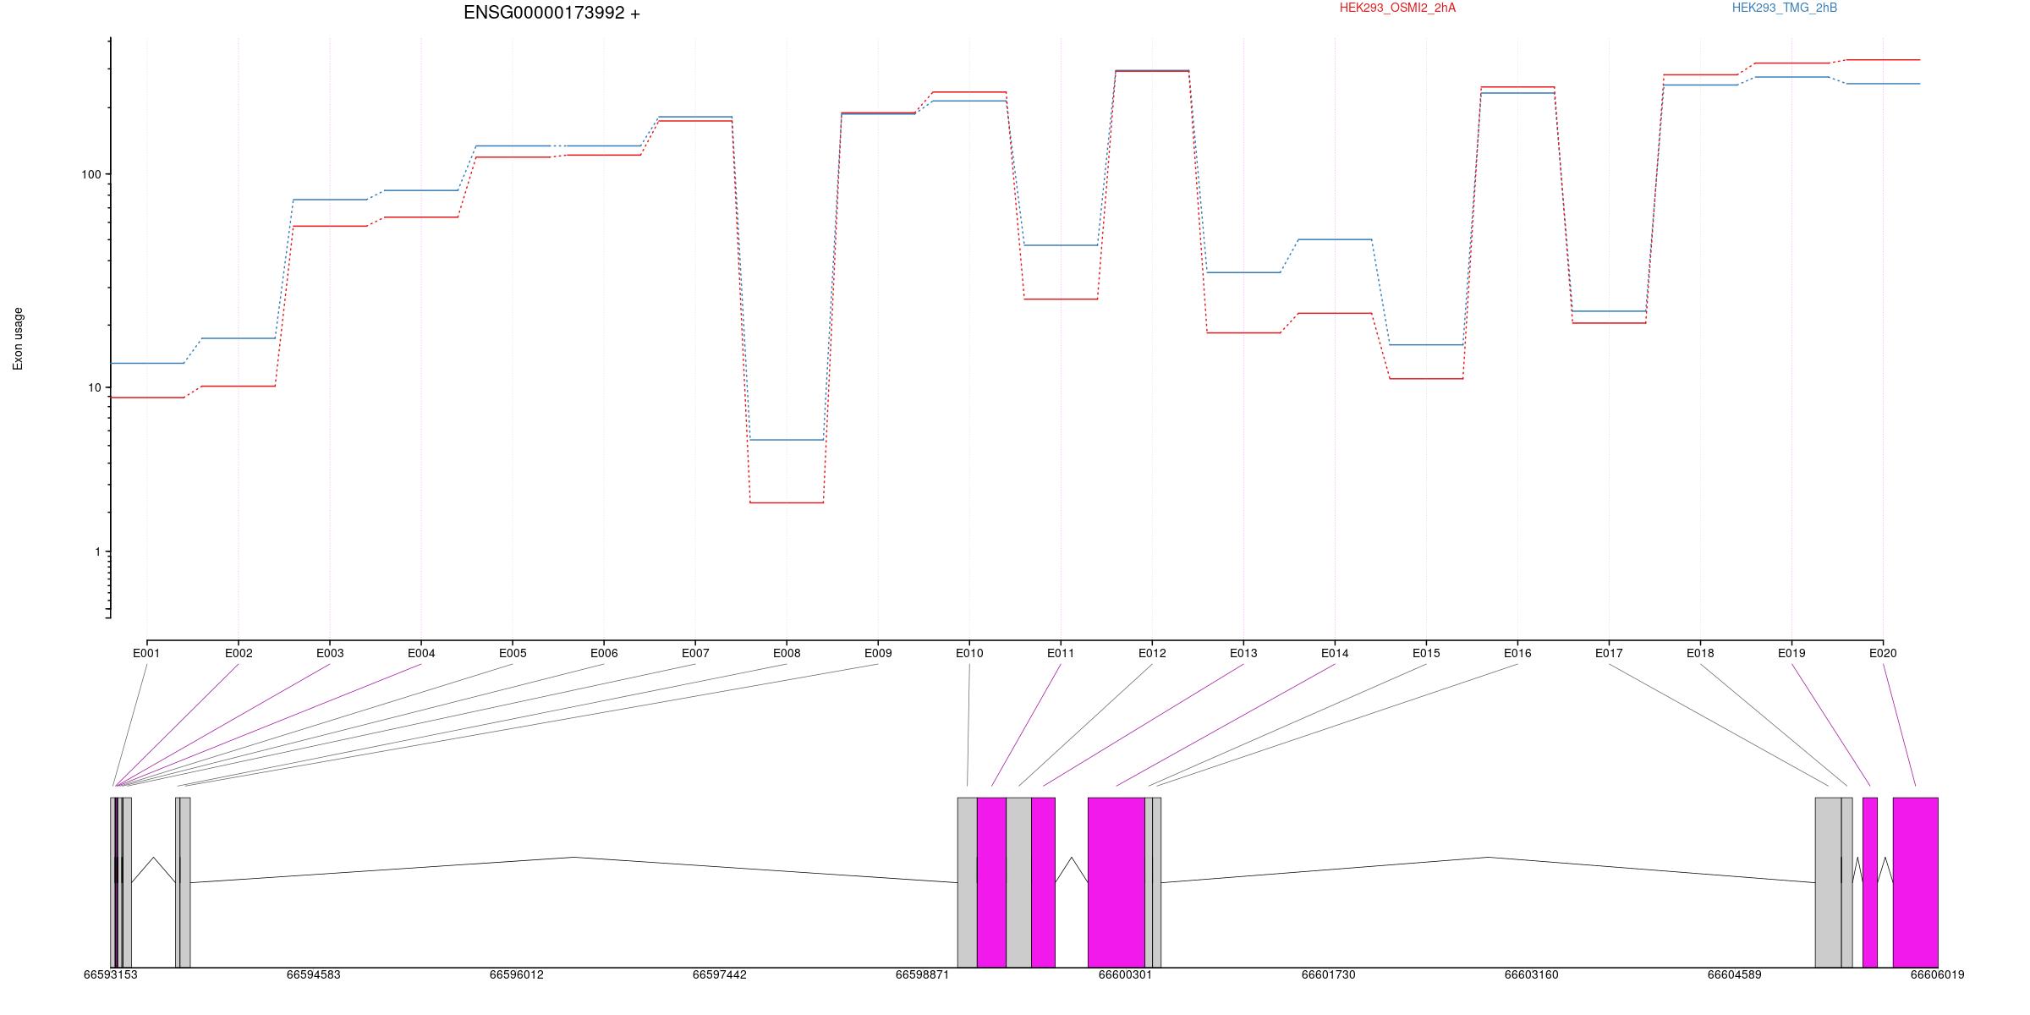
Task: Click exon label E007
Action: click(x=695, y=653)
